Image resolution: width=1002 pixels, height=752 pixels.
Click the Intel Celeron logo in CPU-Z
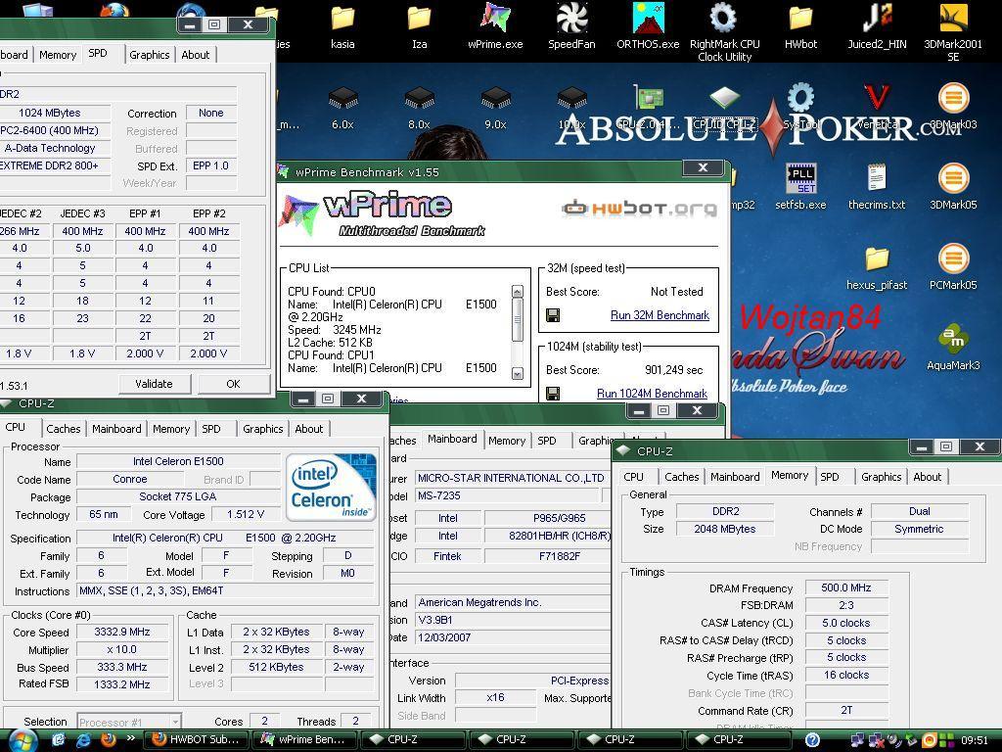(x=331, y=488)
